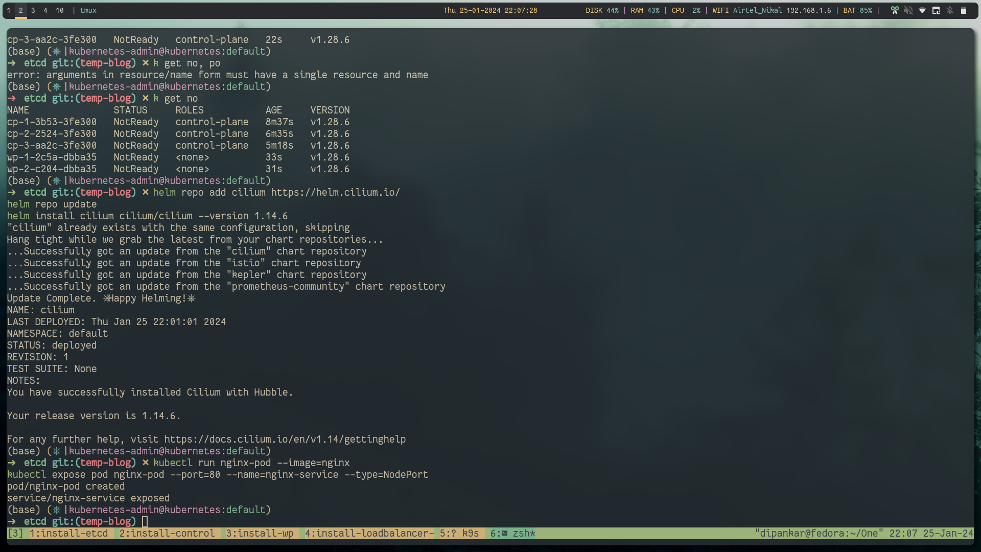981x552 pixels.
Task: Select active workspace 2 in top bar
Action: [21, 10]
